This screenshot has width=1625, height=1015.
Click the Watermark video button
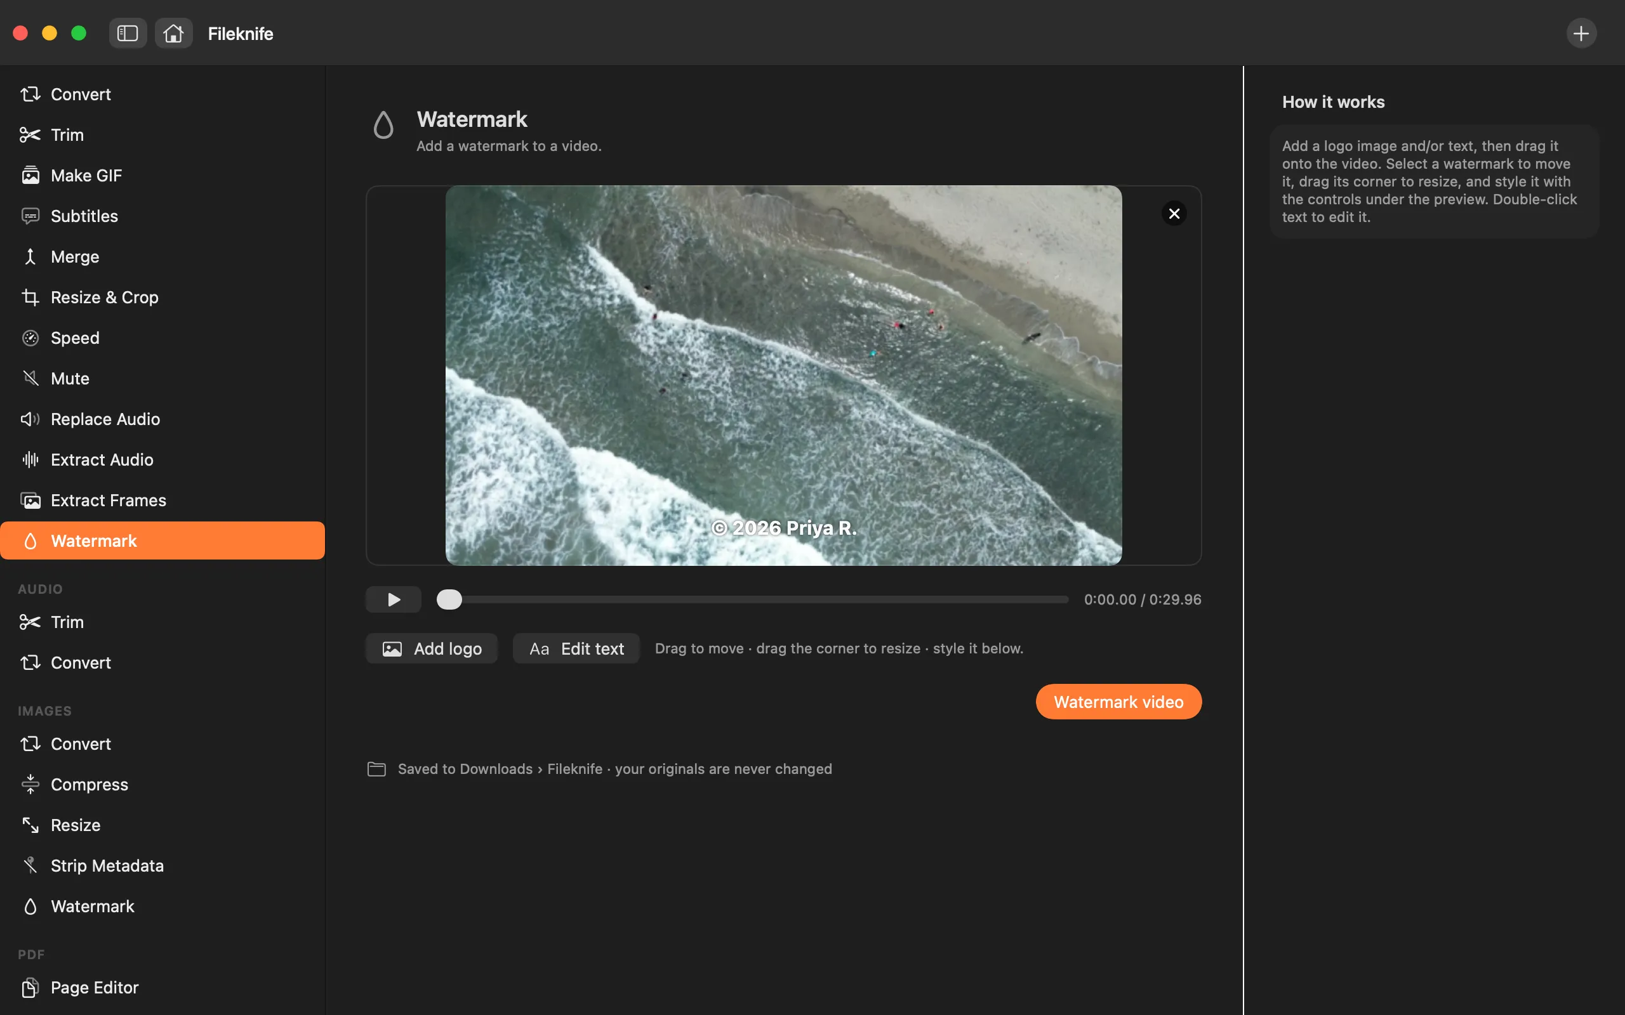1118,702
